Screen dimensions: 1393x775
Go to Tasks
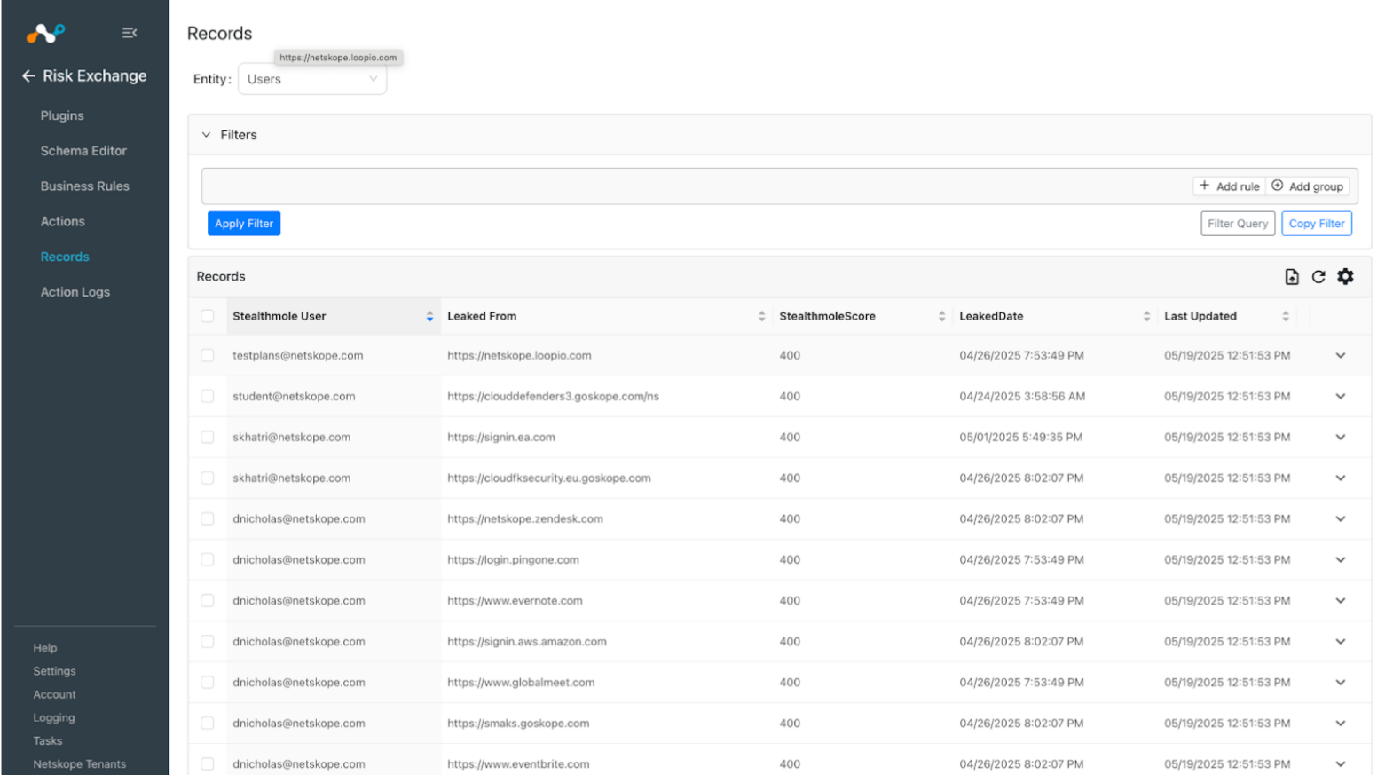click(48, 740)
